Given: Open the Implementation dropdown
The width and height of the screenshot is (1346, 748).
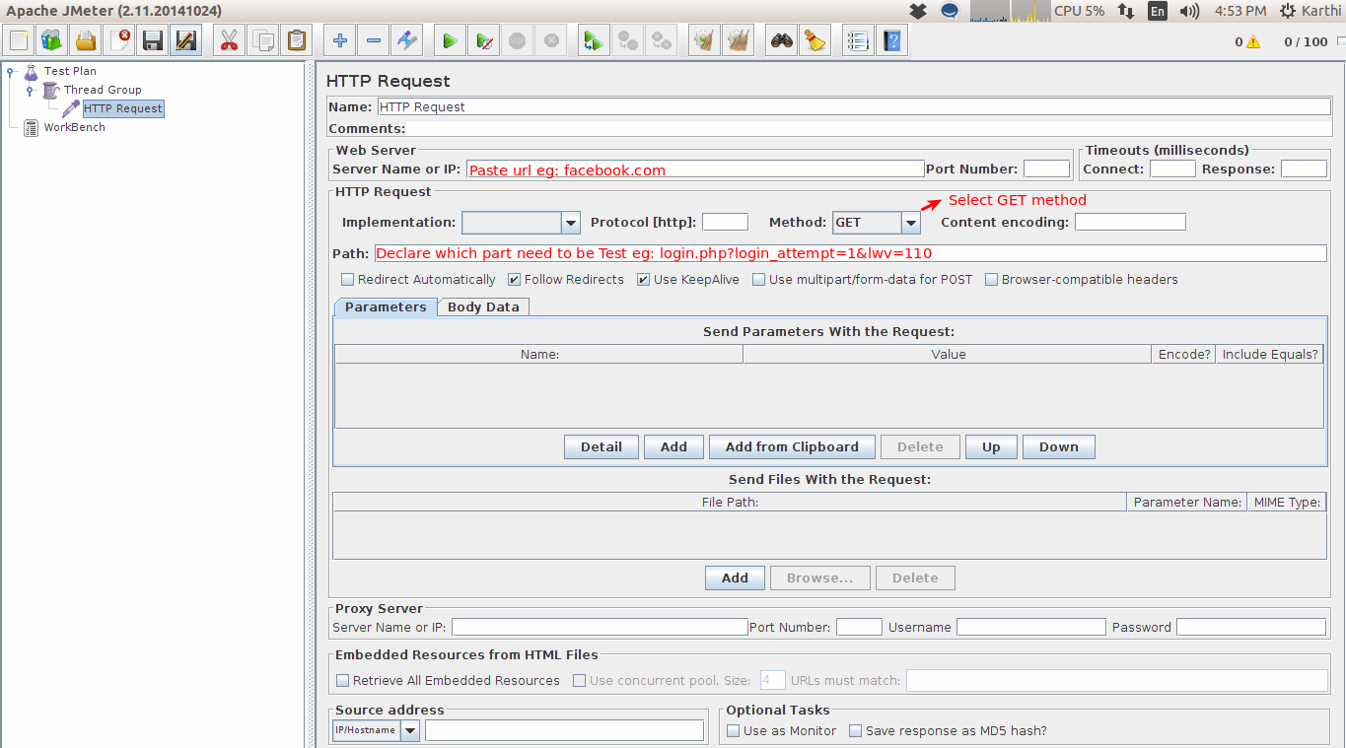Looking at the screenshot, I should 571,224.
